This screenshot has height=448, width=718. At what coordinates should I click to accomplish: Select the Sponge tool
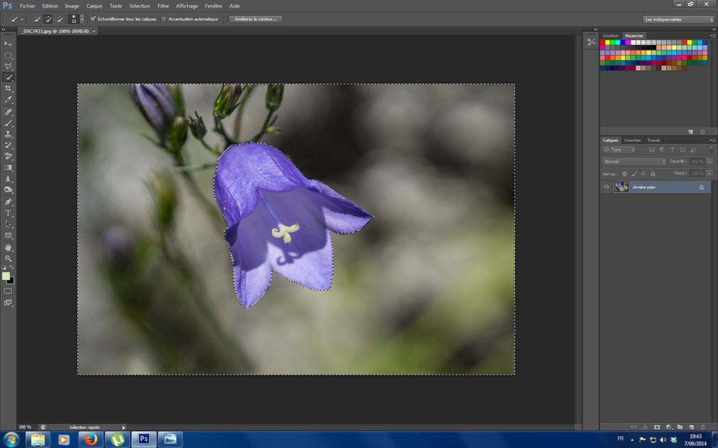(x=8, y=190)
